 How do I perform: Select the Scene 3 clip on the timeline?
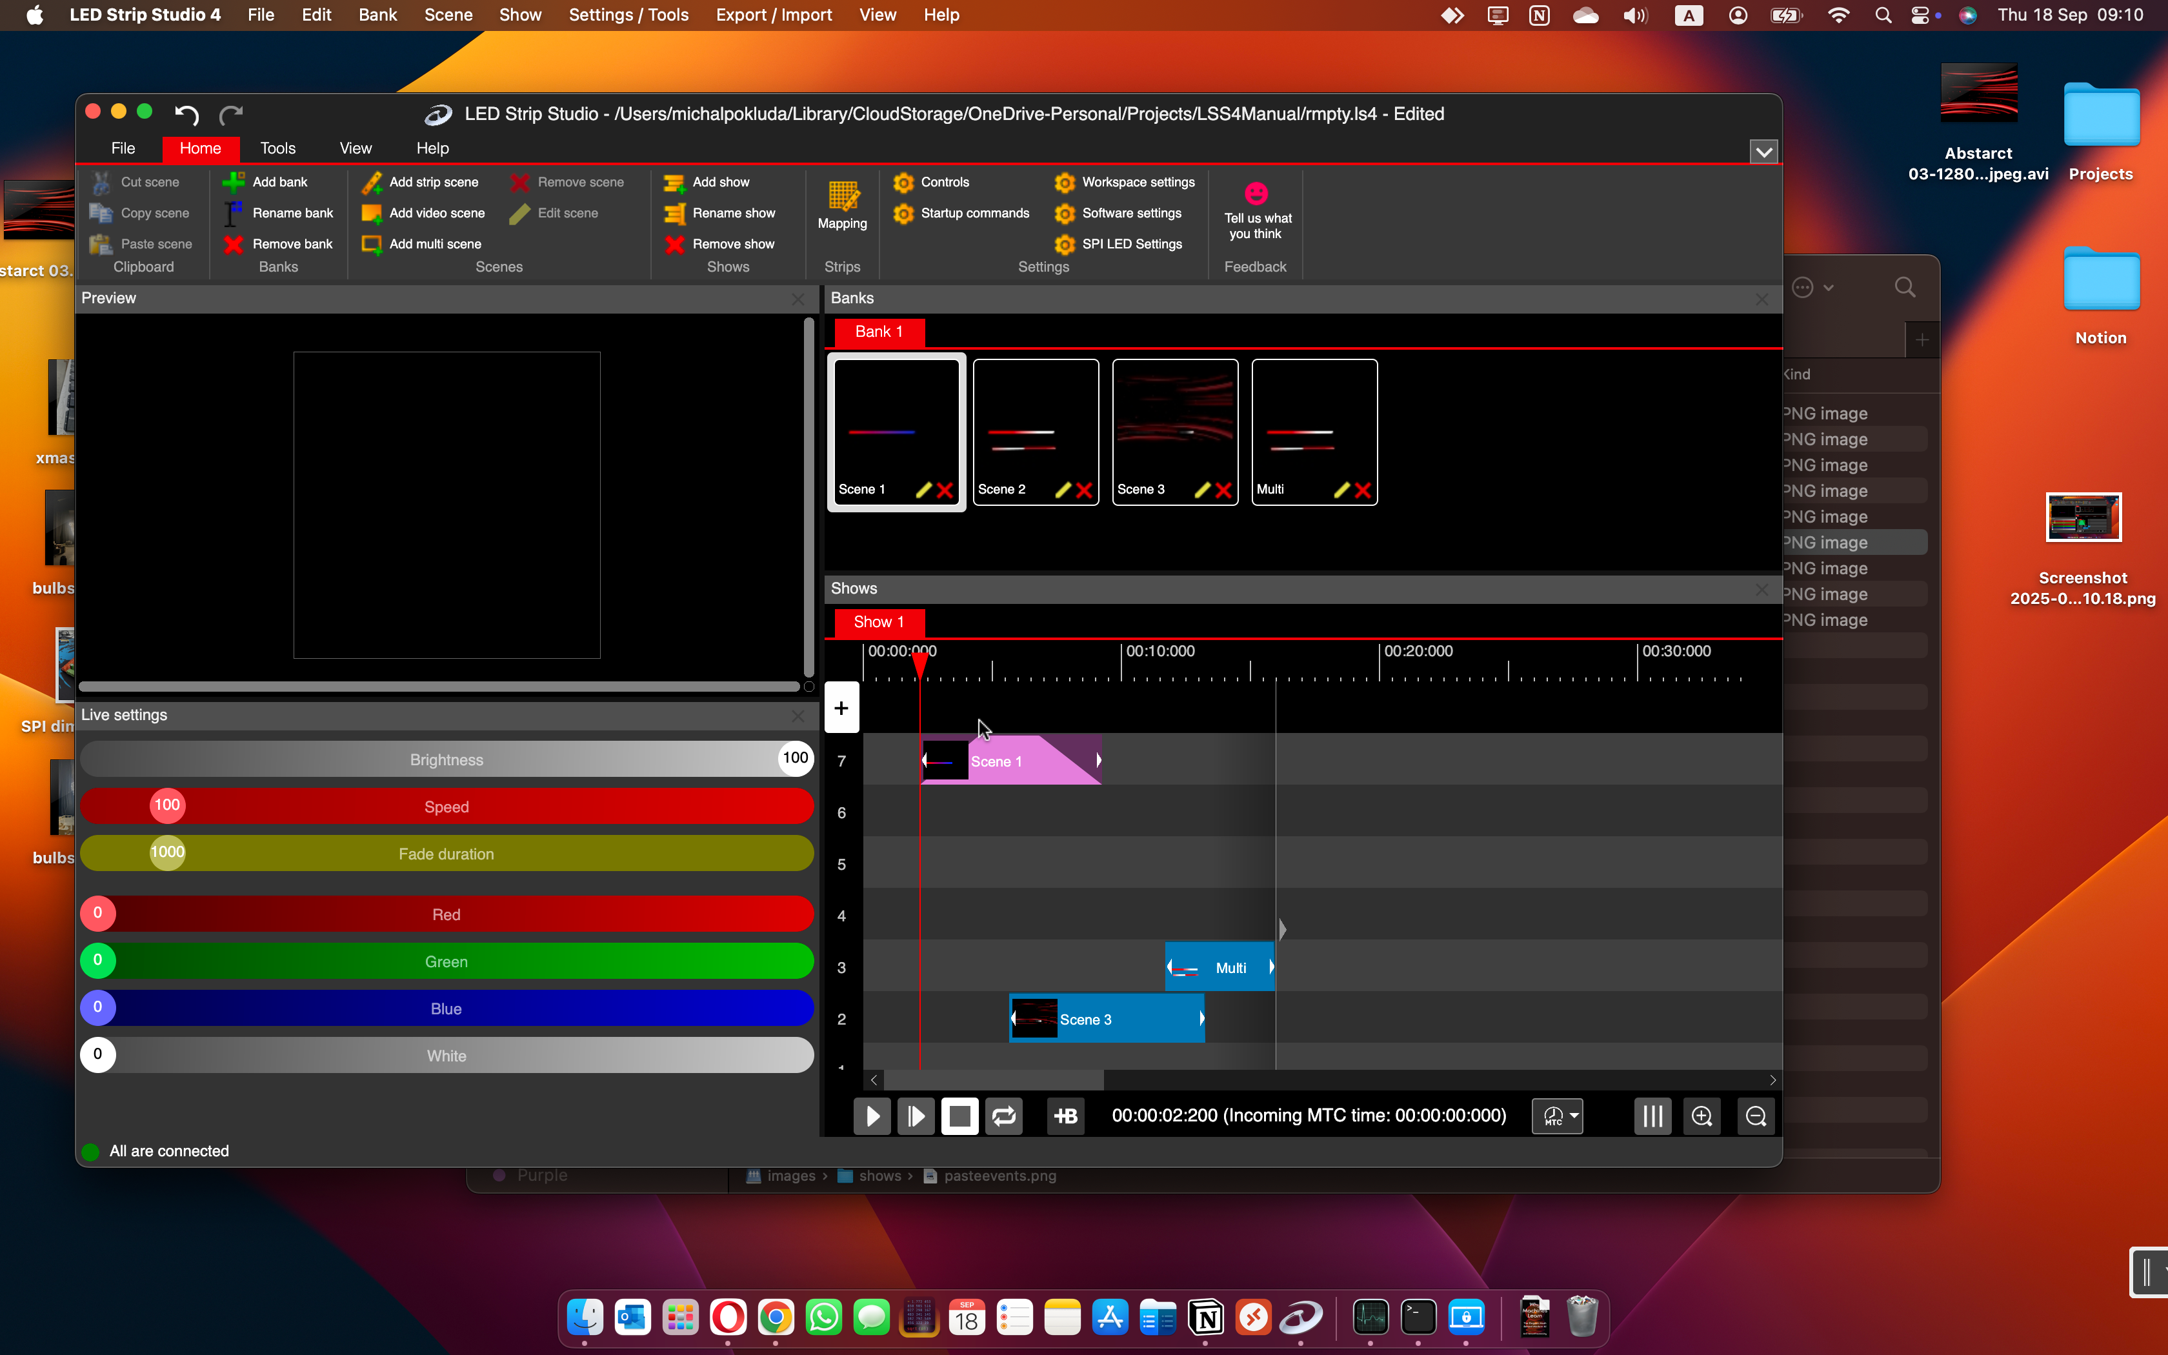(x=1107, y=1019)
